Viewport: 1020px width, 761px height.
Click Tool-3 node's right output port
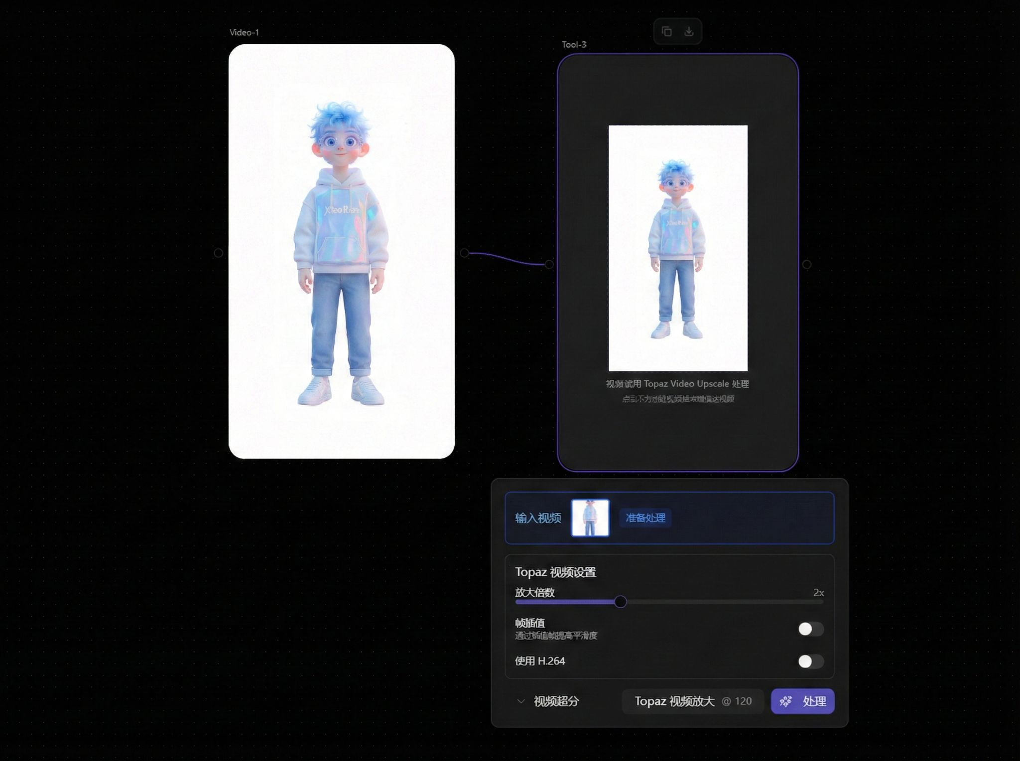pos(807,264)
